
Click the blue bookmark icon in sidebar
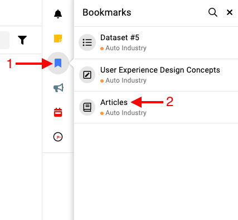[x=58, y=63]
